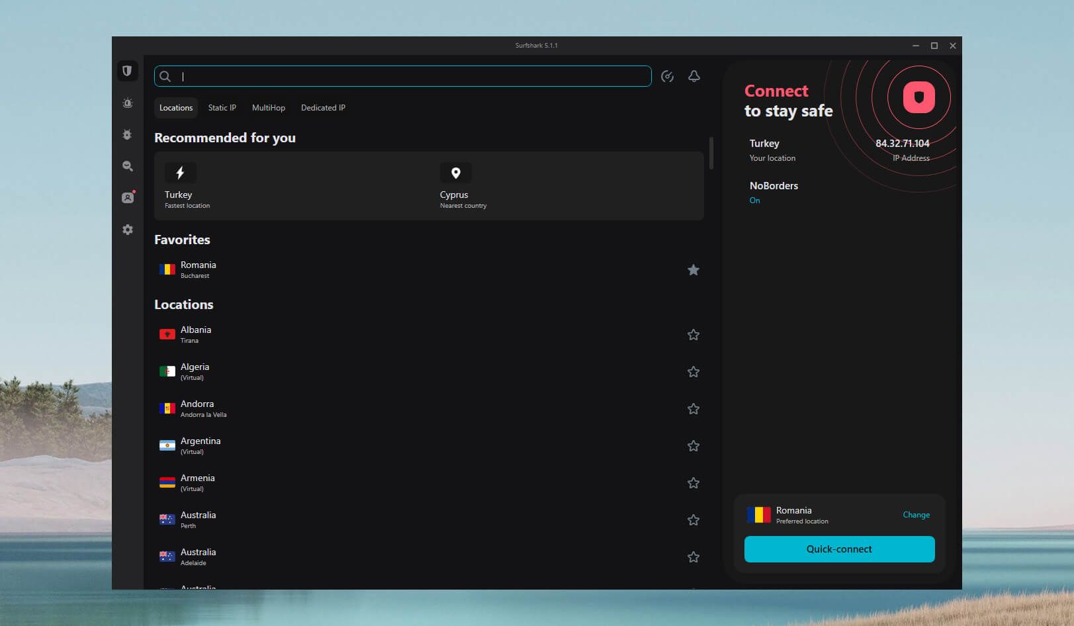This screenshot has width=1074, height=626.
Task: Click the Algeria flag icon
Action: [x=167, y=372]
